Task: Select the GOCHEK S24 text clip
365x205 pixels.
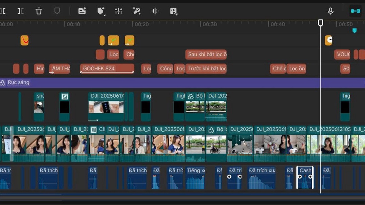Action: (107, 69)
